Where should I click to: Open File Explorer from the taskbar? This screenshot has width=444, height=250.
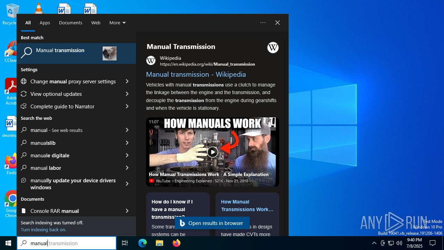point(159,243)
